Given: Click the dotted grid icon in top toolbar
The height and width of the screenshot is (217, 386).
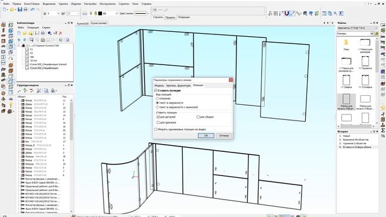Looking at the screenshot, I should [x=276, y=13].
